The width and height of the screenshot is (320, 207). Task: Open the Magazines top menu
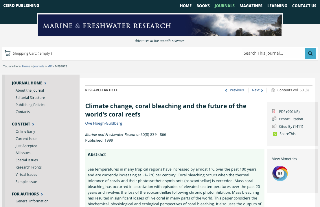(251, 6)
